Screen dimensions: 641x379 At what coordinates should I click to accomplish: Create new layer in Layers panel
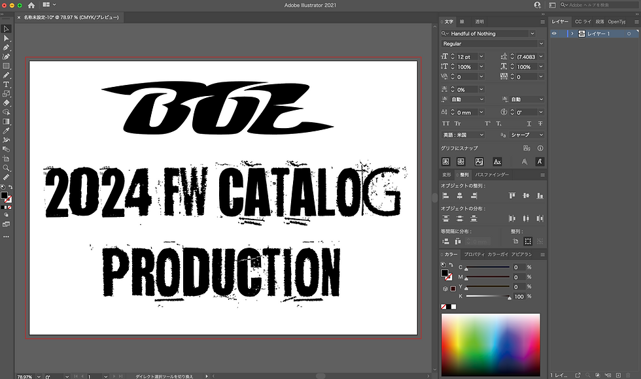(x=618, y=375)
